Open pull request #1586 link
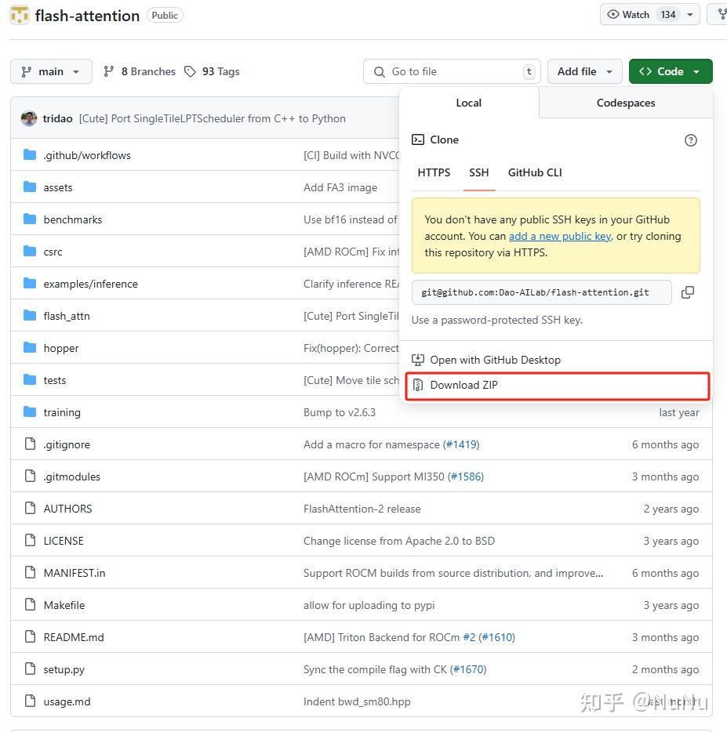 click(x=466, y=477)
